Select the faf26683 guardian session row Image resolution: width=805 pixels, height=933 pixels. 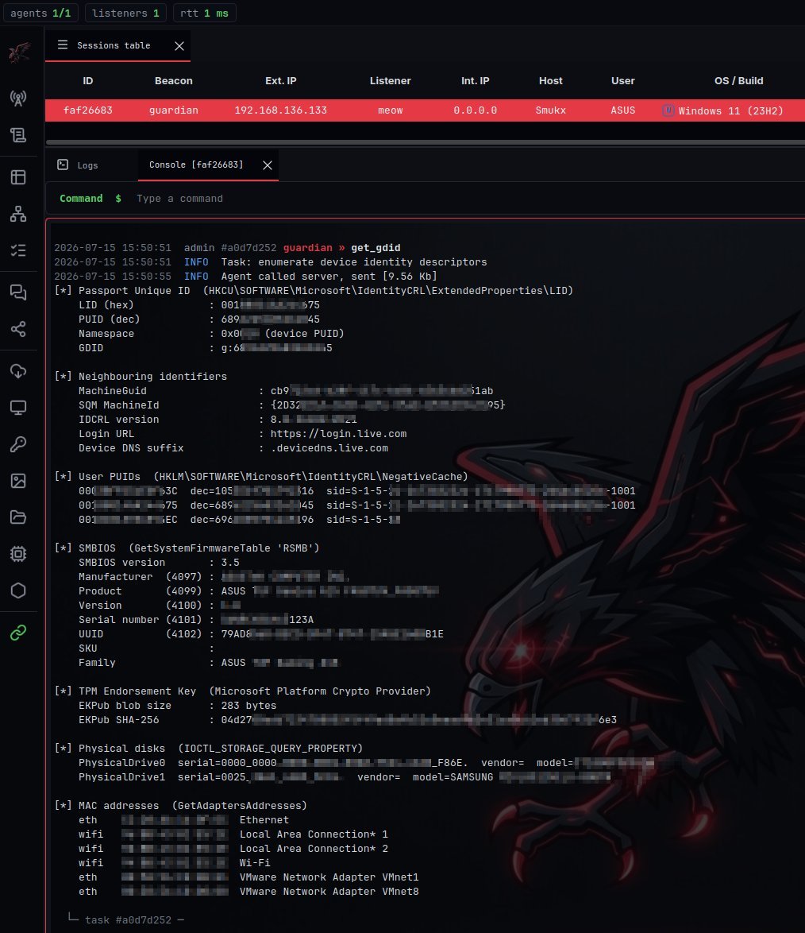point(425,110)
